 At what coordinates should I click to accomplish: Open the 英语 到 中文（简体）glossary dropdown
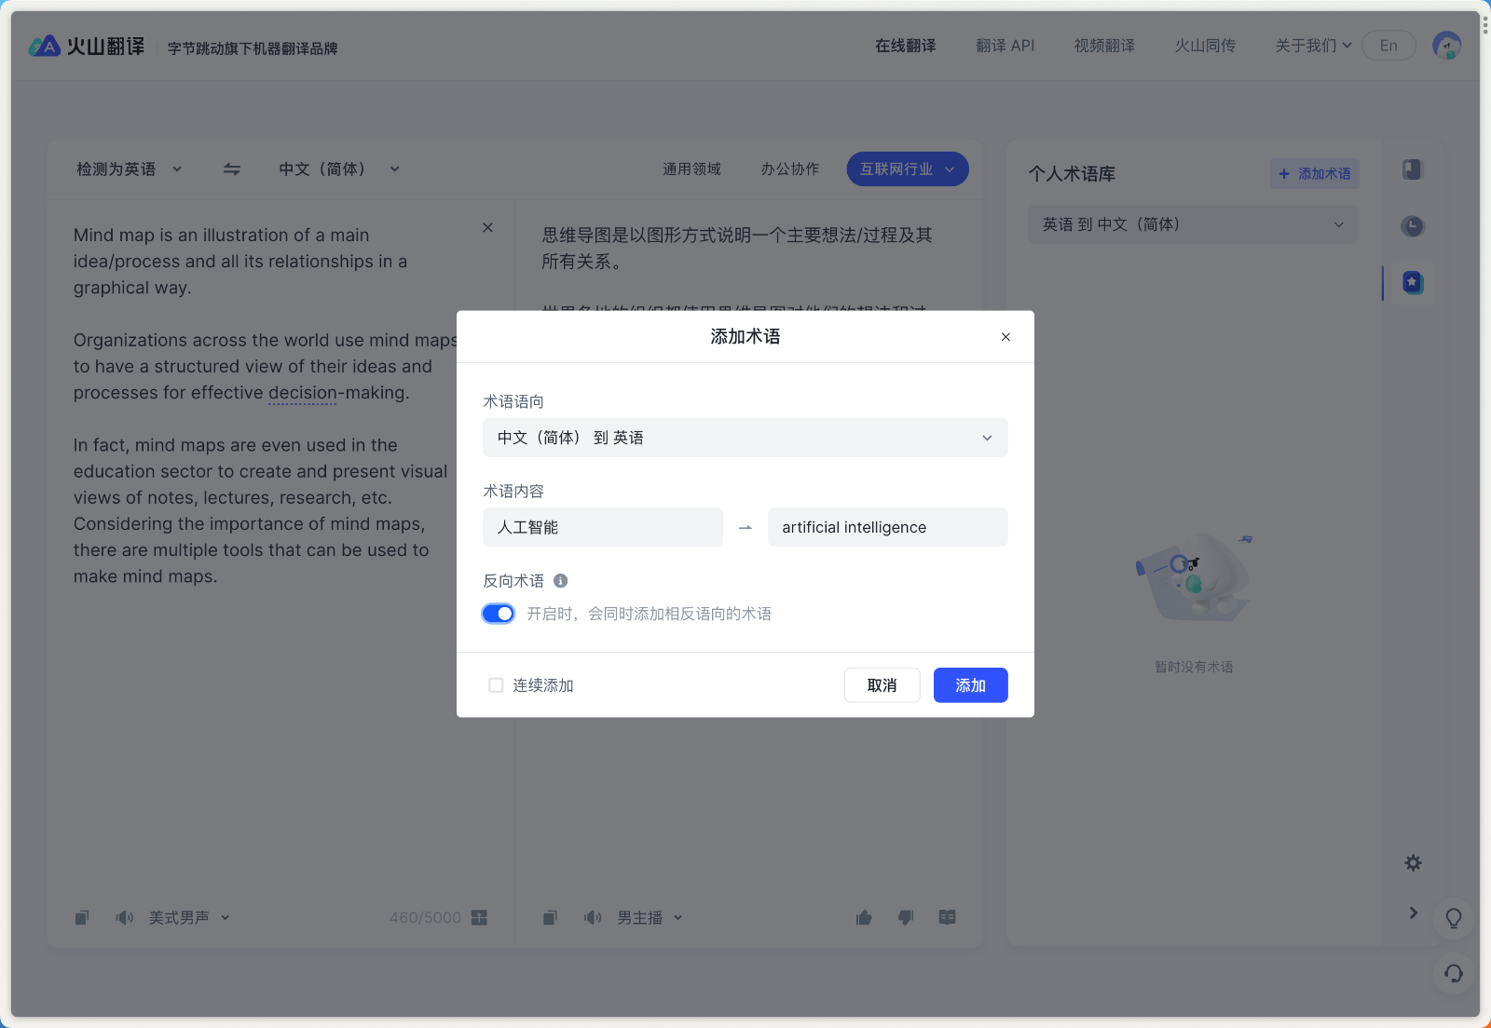(x=1194, y=224)
